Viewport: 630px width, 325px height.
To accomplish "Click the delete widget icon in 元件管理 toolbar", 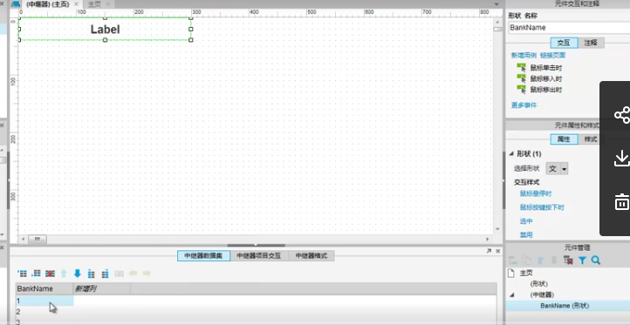I will [568, 261].
